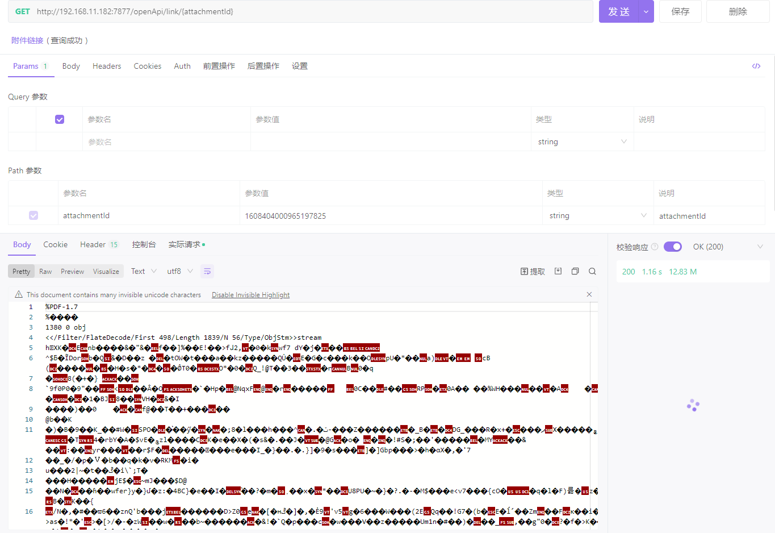Click the 发送 send button

pyautogui.click(x=619, y=11)
